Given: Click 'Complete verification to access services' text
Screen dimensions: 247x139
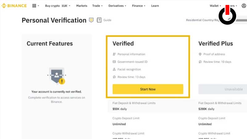Looking at the screenshot, I should coord(57,99).
